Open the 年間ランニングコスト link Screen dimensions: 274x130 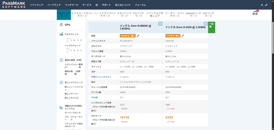coord(101,77)
